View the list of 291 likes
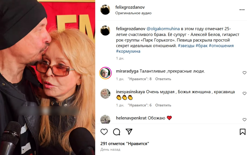Image resolution: width=247 pixels, height=155 pixels. 125,144
